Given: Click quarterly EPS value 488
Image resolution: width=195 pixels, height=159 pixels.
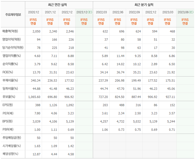Looking at the screenshot, I should click(122, 105).
